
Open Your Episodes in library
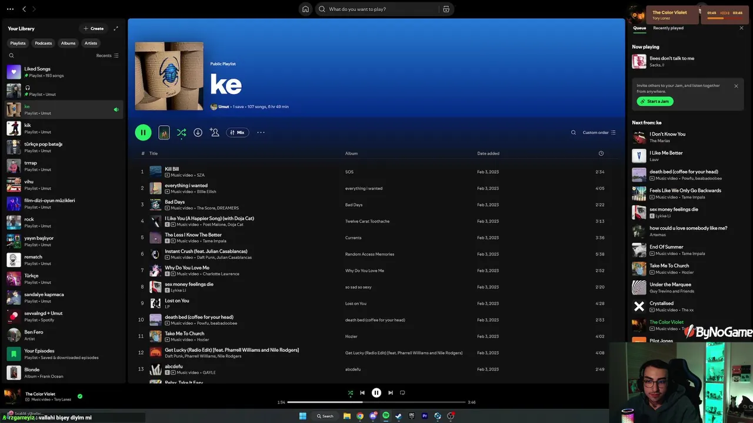click(64, 354)
